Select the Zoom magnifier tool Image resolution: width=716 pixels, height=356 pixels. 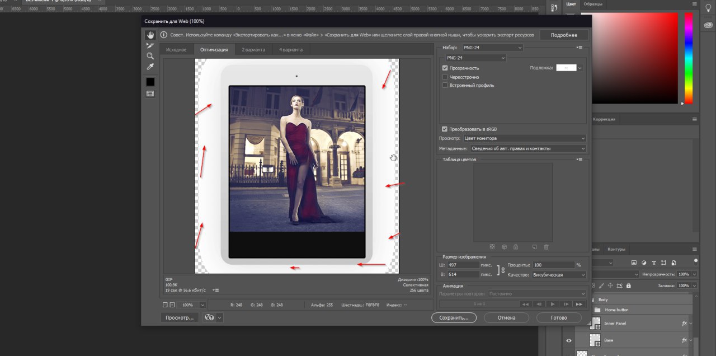coord(150,56)
